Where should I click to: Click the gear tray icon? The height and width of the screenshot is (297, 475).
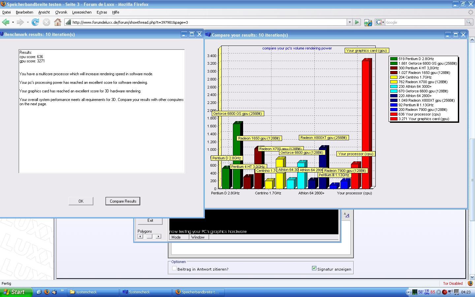pyautogui.click(x=439, y=292)
